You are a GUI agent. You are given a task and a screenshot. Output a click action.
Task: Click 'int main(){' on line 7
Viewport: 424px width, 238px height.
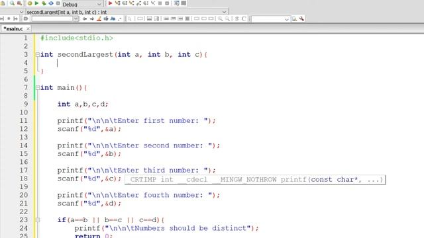pyautogui.click(x=64, y=88)
